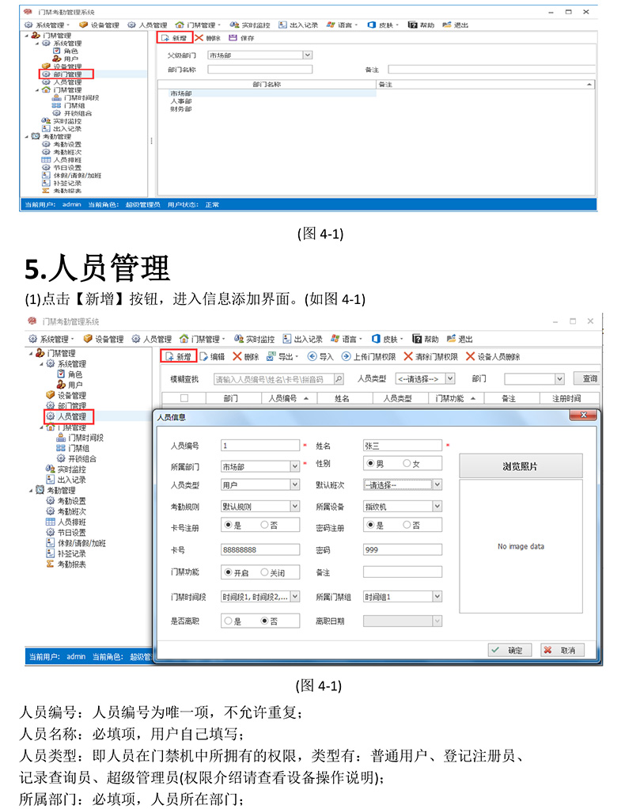
Task: Open the 默认班次 dropdown in personnel dialog
Action: pyautogui.click(x=437, y=484)
